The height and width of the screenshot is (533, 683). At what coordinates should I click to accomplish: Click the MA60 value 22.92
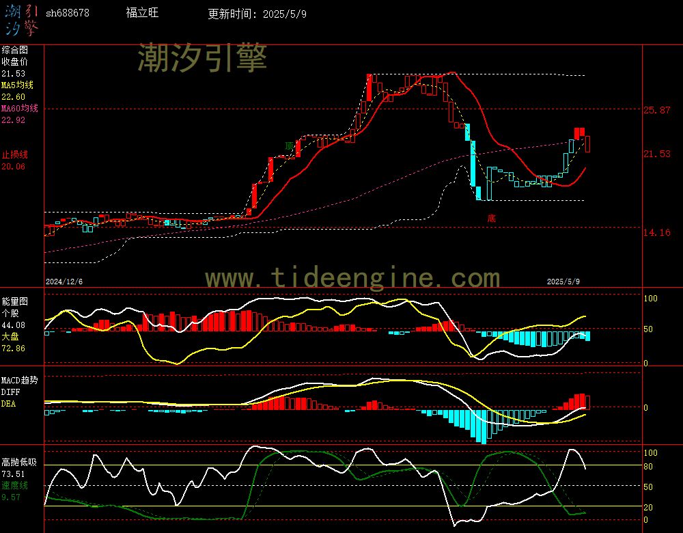pyautogui.click(x=13, y=120)
